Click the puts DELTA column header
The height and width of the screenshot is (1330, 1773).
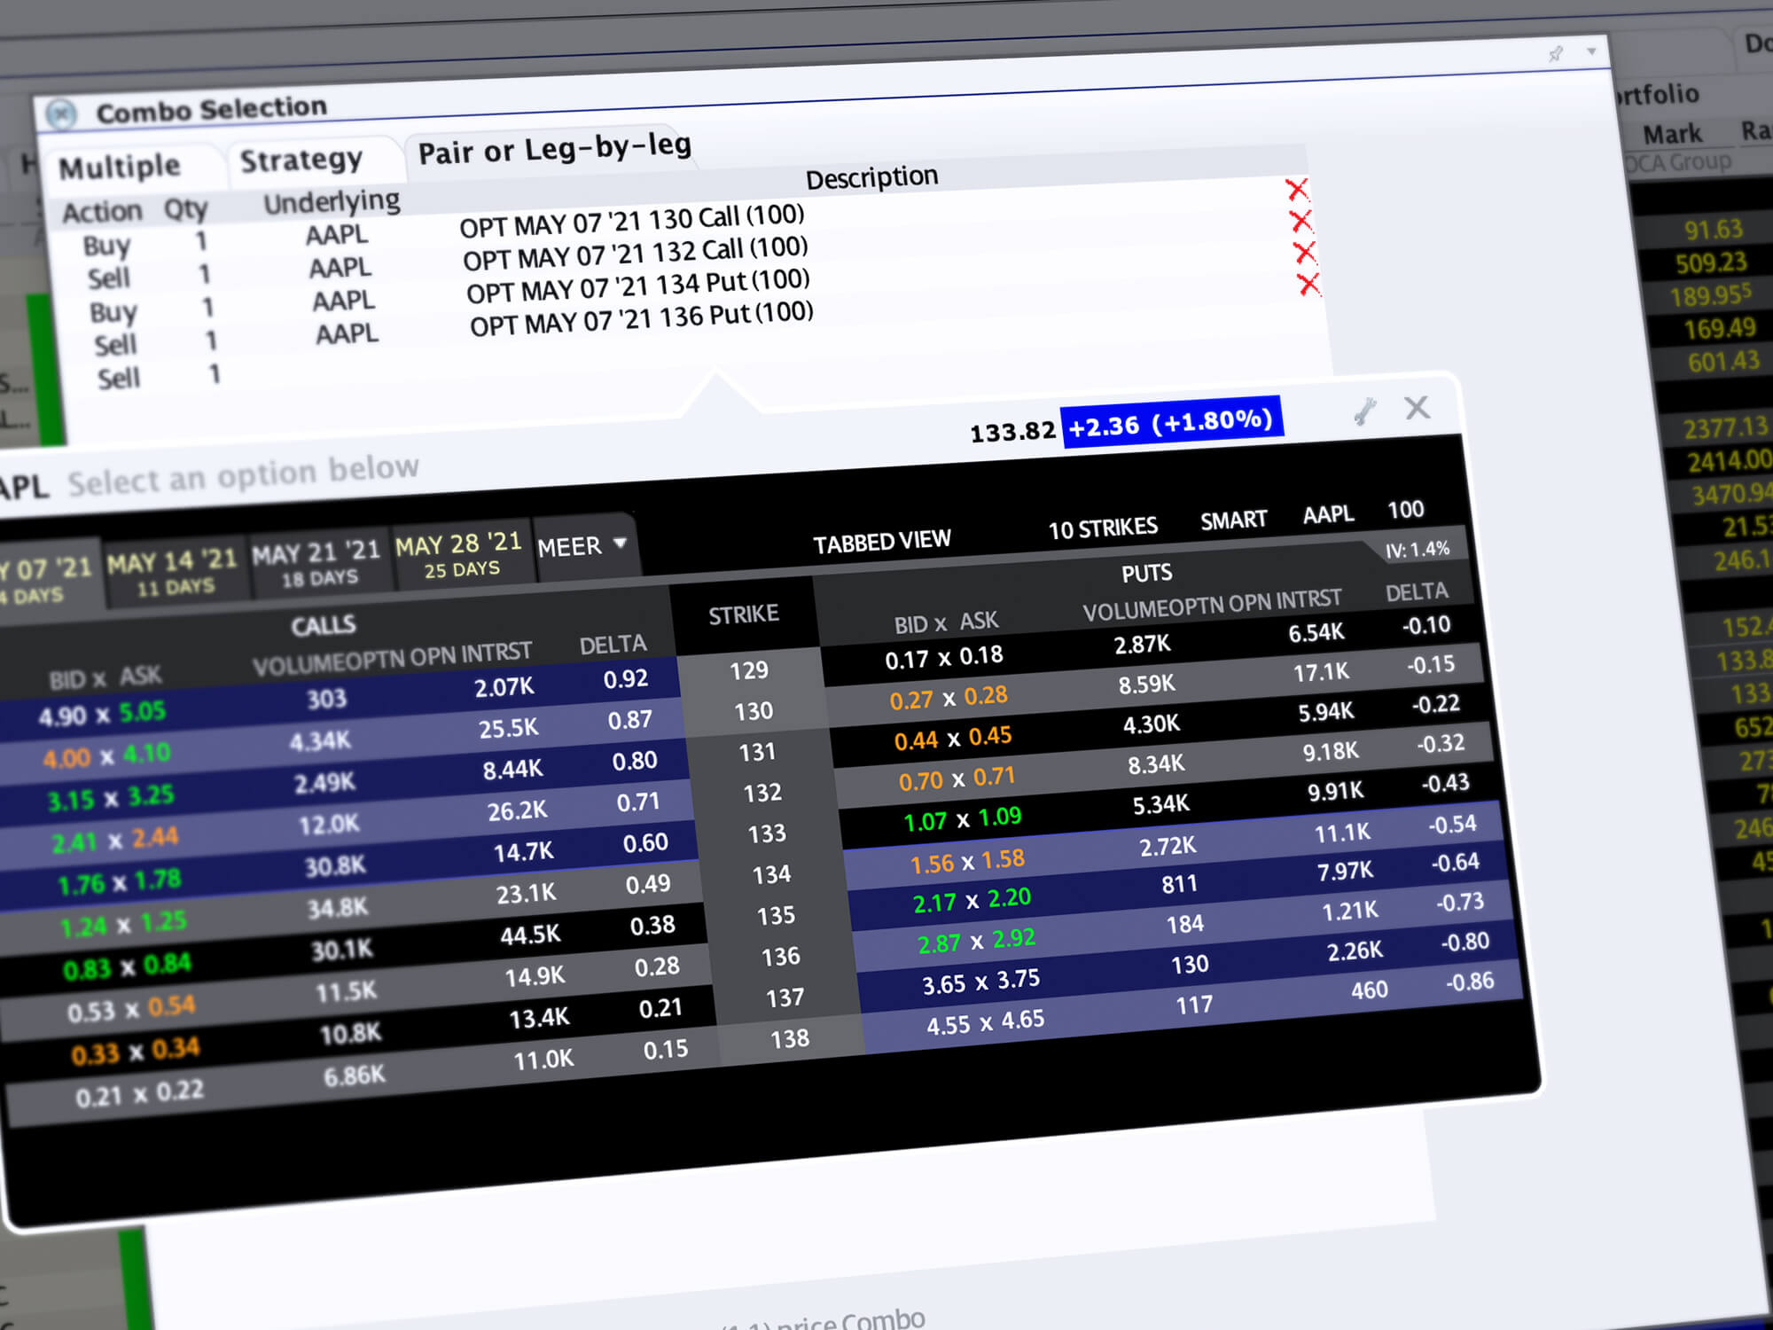(1417, 591)
